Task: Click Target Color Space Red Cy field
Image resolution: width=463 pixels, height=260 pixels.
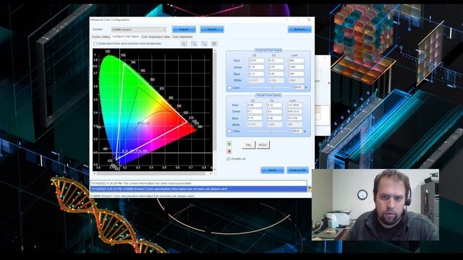Action: pos(274,105)
